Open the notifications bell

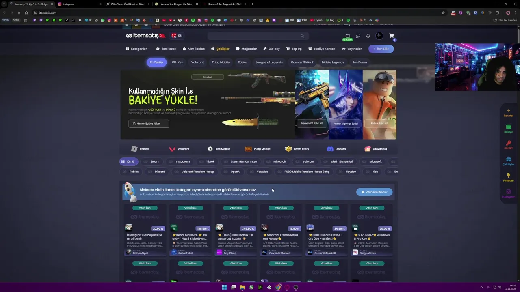[368, 36]
